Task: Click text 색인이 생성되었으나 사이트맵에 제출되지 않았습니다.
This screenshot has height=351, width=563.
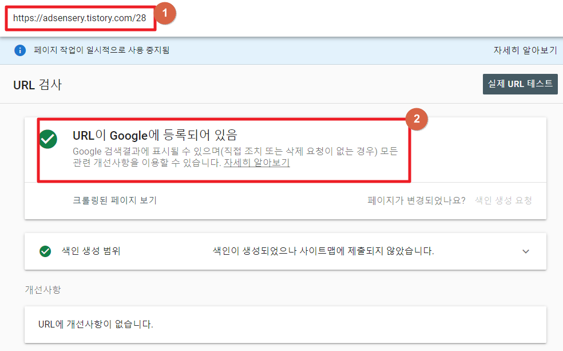Action: (323, 251)
